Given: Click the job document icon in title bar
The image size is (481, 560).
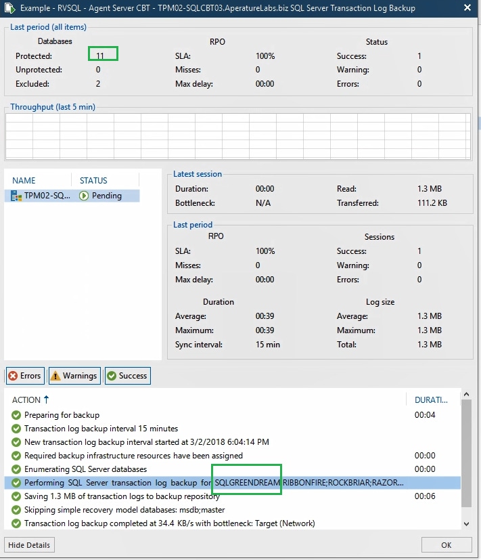Looking at the screenshot, I should [x=9, y=8].
